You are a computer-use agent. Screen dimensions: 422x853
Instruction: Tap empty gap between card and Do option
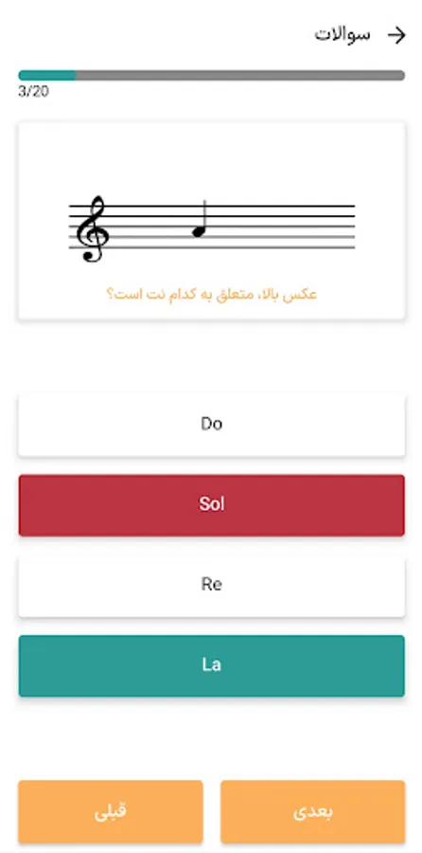[211, 356]
